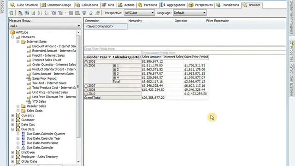Switch to the Aggregations tab
The image size is (295, 166).
173,5
